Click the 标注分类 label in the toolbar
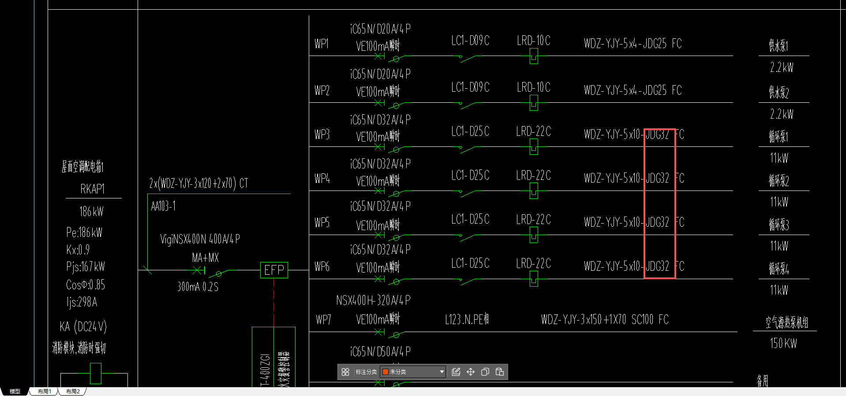The image size is (846, 396). coord(366,372)
